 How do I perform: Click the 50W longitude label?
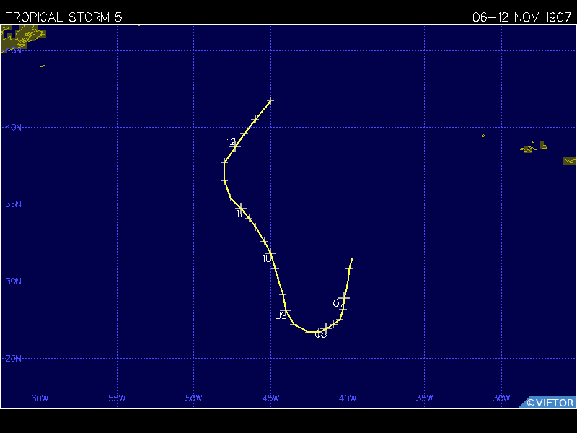[193, 398]
